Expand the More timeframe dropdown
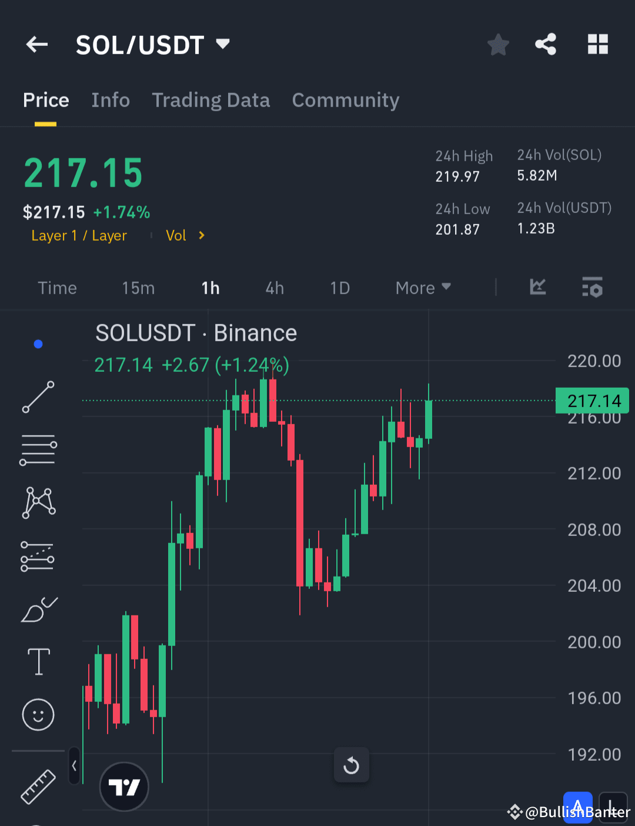 click(x=423, y=288)
